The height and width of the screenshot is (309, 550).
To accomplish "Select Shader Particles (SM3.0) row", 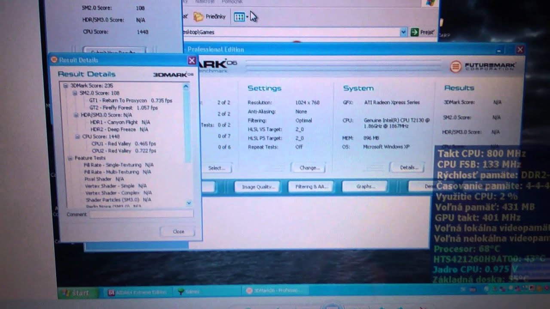I will click(x=119, y=200).
